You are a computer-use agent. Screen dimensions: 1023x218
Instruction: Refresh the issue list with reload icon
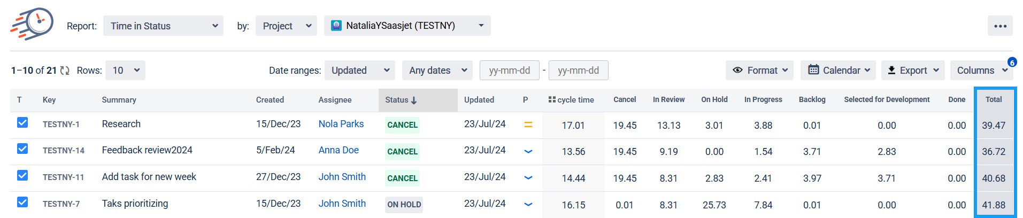(x=65, y=71)
